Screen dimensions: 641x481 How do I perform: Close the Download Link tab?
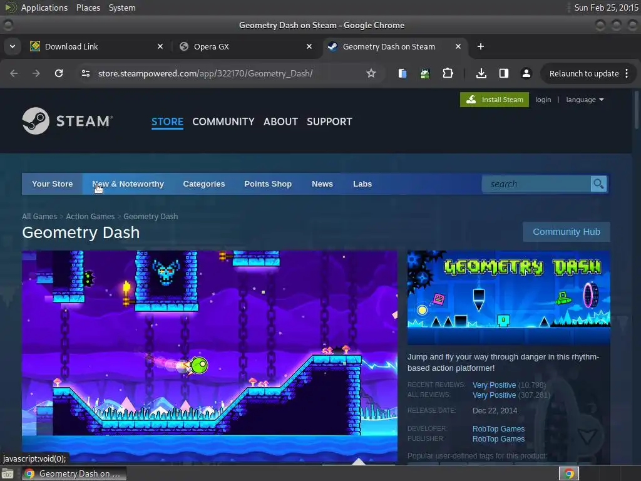(160, 46)
